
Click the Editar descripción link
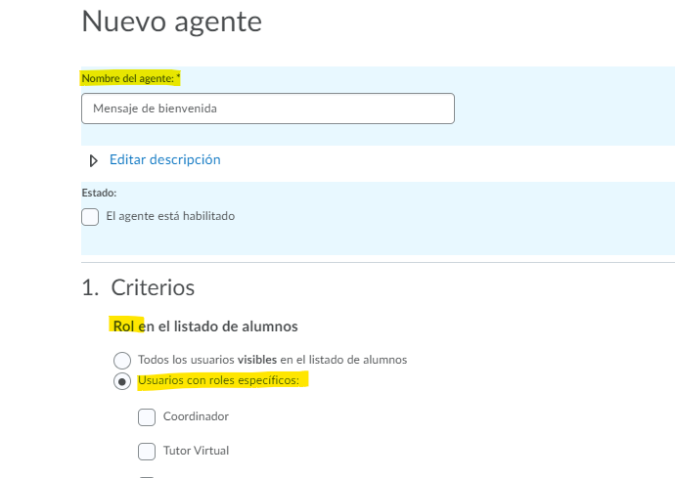[164, 159]
